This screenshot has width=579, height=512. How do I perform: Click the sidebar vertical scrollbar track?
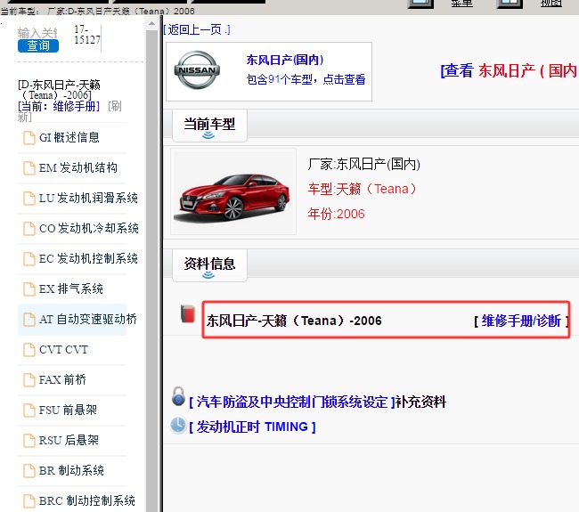click(151, 271)
